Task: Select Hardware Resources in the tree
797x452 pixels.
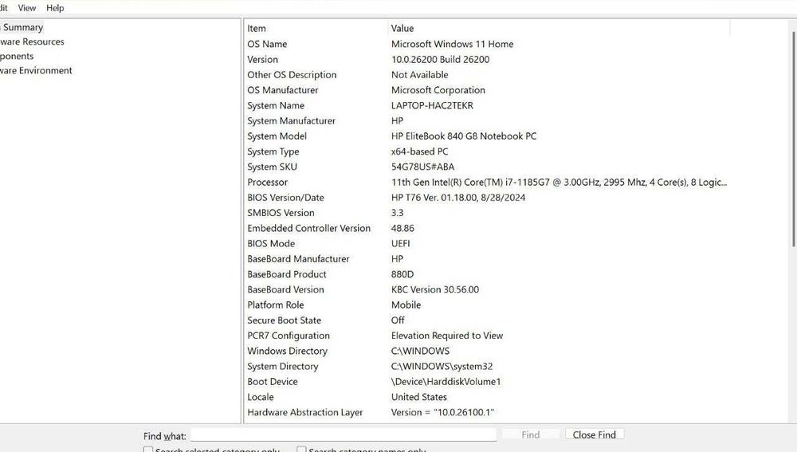Action: [32, 41]
